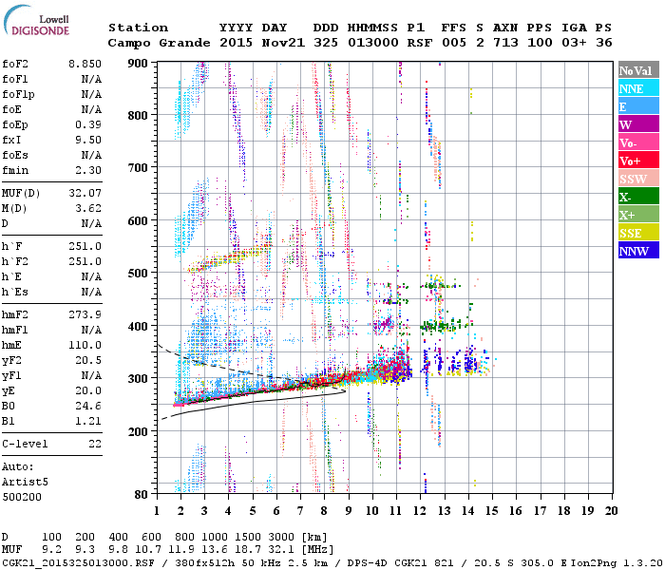Select the SSE yellow legend swatch
This screenshot has height=570, width=665.
[638, 233]
